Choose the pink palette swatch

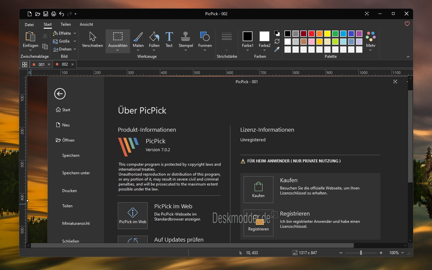click(x=312, y=42)
